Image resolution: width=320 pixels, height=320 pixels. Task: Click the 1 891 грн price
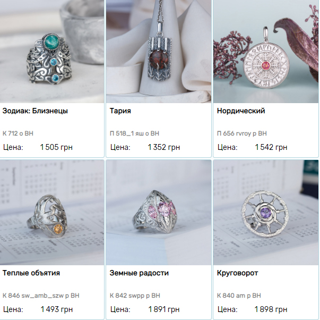(164, 309)
